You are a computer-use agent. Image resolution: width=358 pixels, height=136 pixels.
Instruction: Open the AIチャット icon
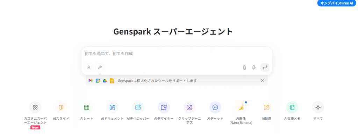click(215, 107)
